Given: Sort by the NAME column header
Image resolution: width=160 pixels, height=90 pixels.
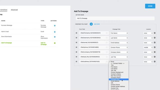Looking at the screenshot, I should pyautogui.click(x=3, y=21).
